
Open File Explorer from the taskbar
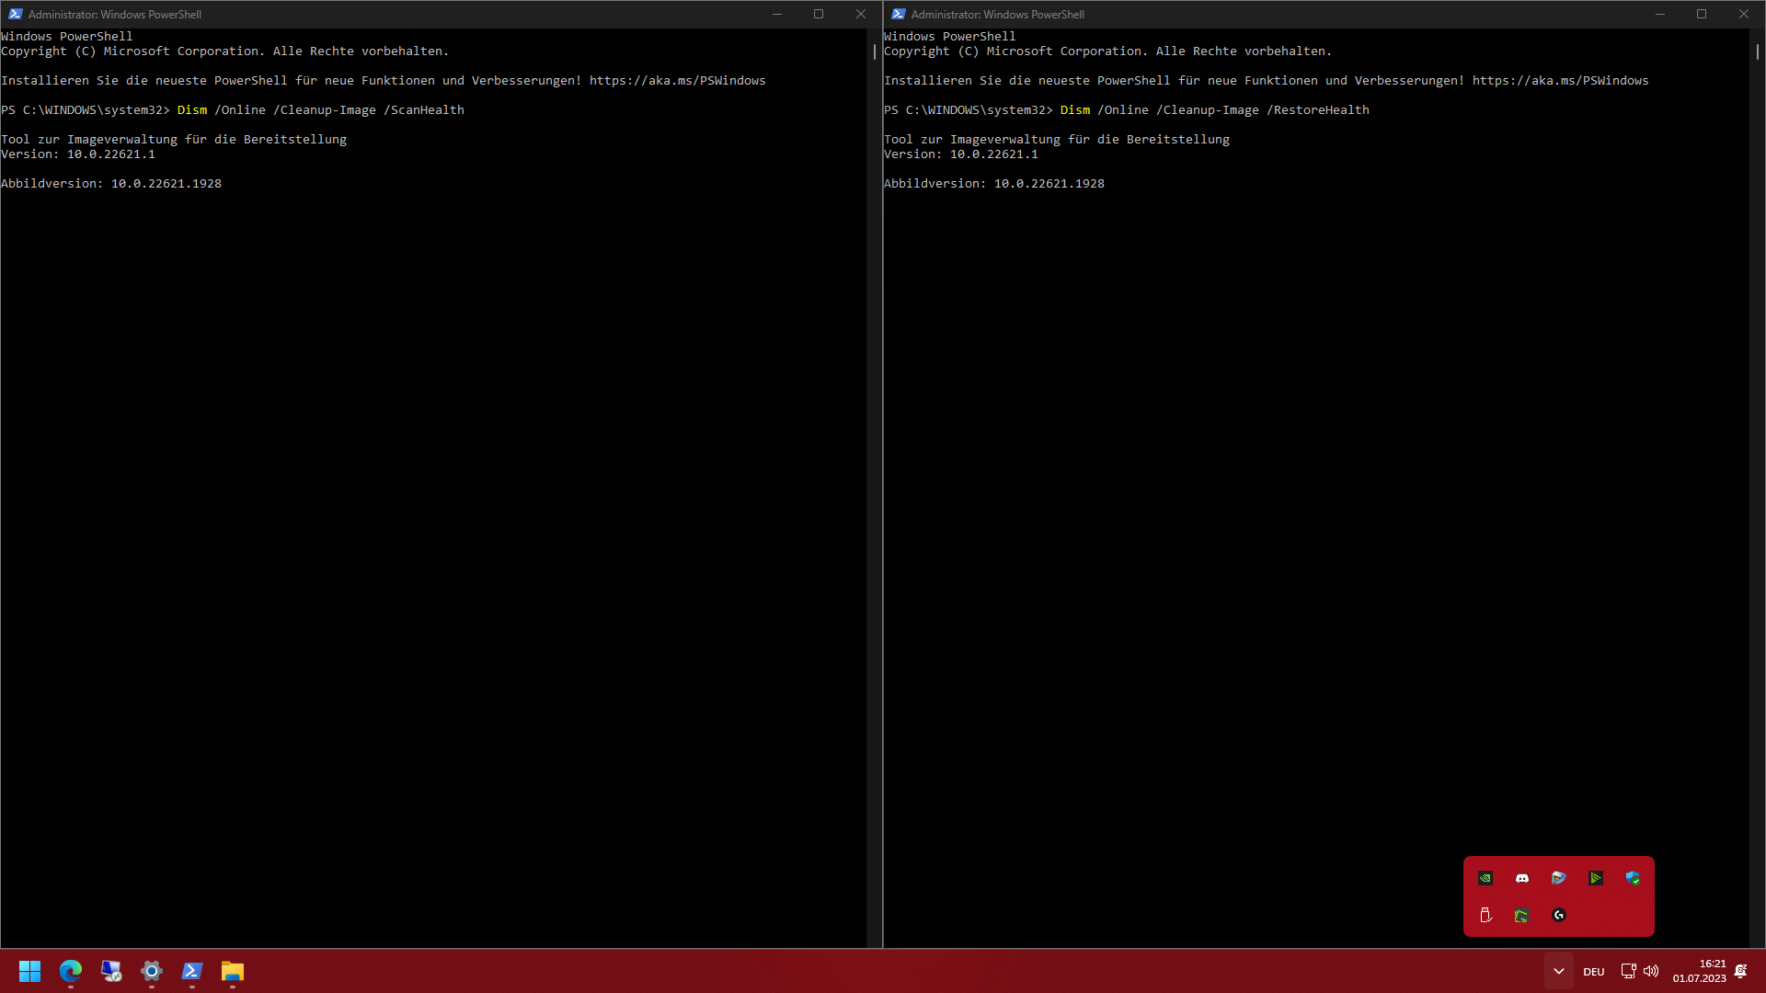coord(233,971)
